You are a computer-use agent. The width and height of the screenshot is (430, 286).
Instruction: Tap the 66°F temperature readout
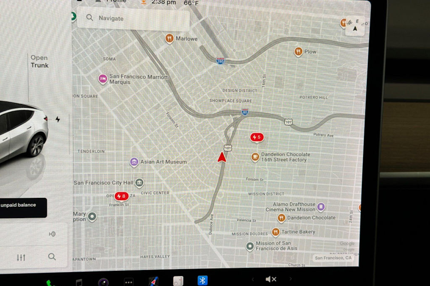coord(191,3)
